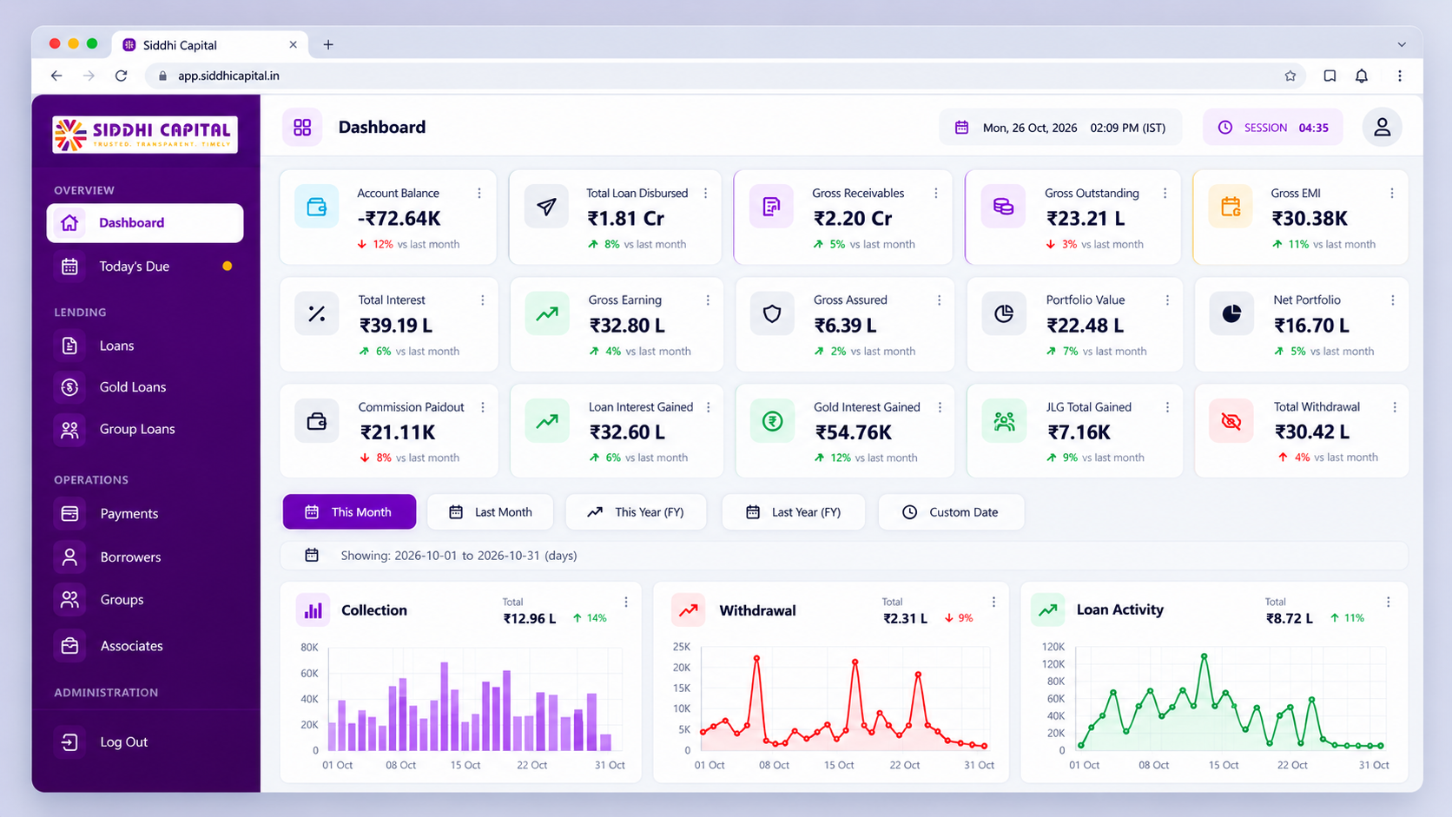Select the Dashboard sidebar item
This screenshot has width=1452, height=817.
pyautogui.click(x=145, y=223)
